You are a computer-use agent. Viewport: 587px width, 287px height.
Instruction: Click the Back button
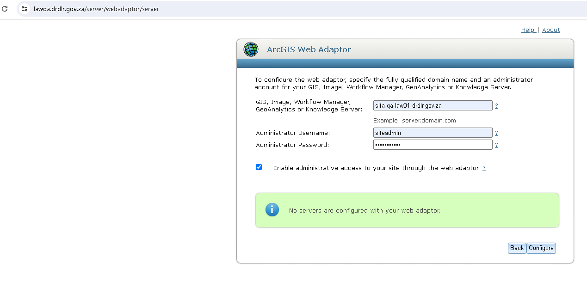coord(517,248)
